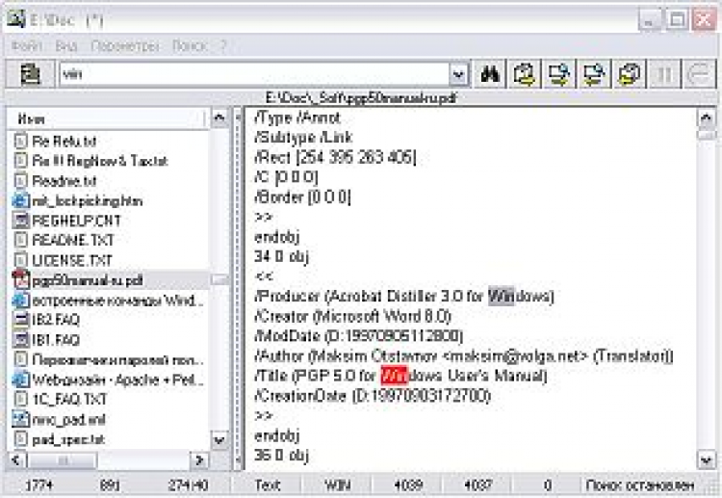Sort files by the Имя column header
The width and height of the screenshot is (722, 498).
coord(106,119)
